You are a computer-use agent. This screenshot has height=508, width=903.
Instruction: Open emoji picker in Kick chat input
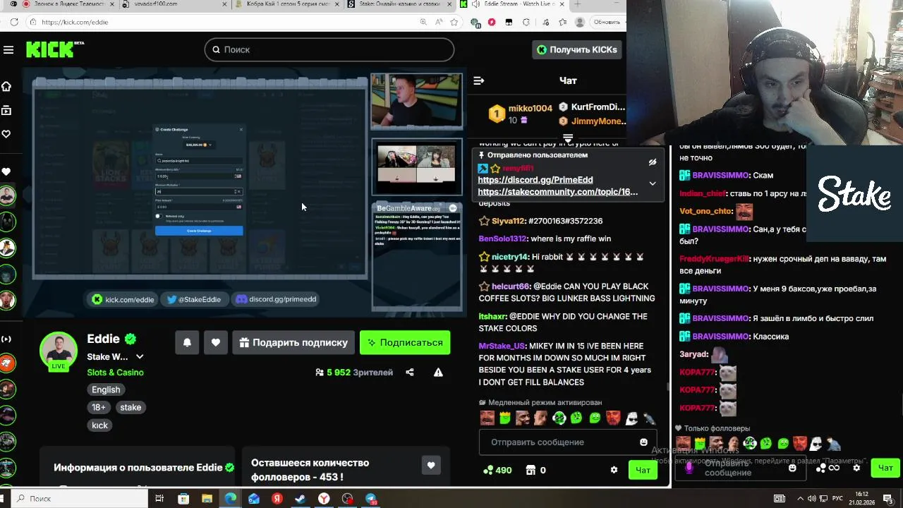(x=643, y=442)
